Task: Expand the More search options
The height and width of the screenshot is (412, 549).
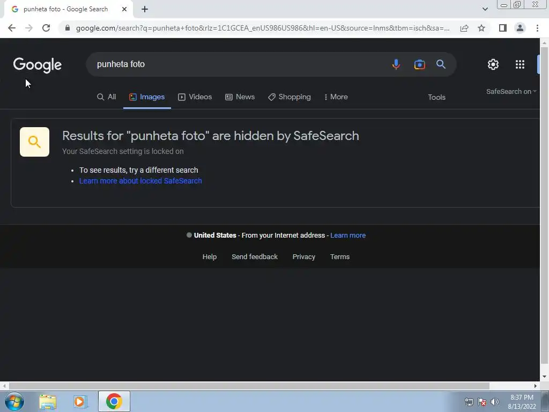Action: coord(336,97)
